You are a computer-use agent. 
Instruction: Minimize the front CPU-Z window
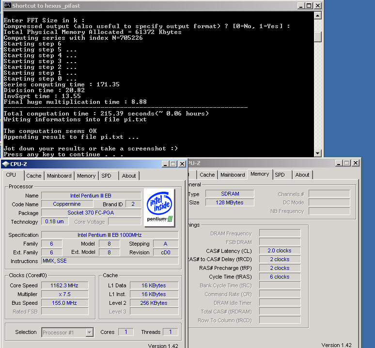(x=165, y=164)
